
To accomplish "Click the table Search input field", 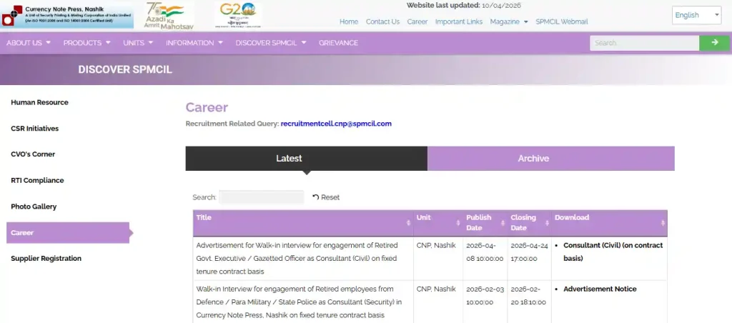I will coord(262,197).
